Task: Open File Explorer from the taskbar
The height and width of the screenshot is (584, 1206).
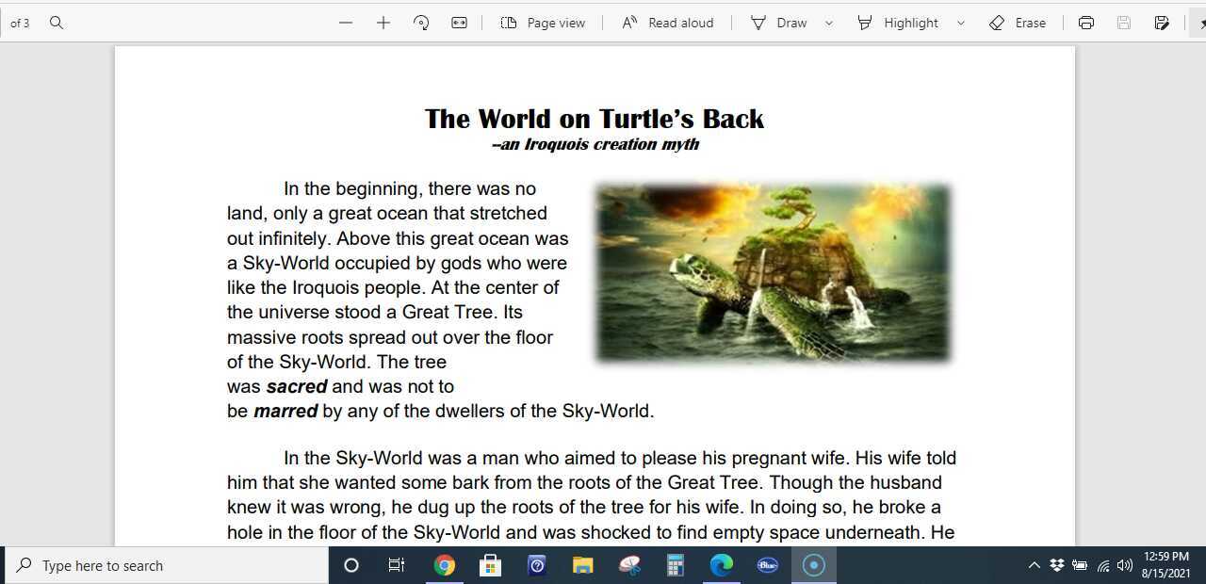Action: [583, 565]
